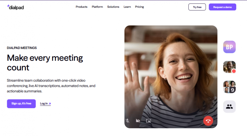Open the Learn menu item
Image resolution: width=247 pixels, height=136 pixels.
pyautogui.click(x=127, y=7)
